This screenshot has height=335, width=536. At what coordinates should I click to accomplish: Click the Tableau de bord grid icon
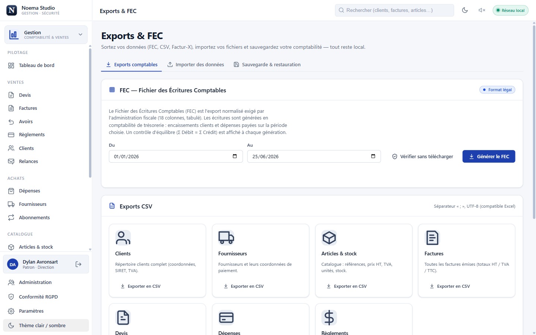pos(11,66)
